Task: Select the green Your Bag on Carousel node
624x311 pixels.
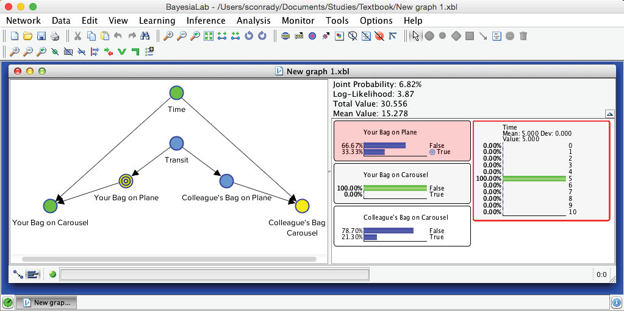Action: [x=50, y=206]
